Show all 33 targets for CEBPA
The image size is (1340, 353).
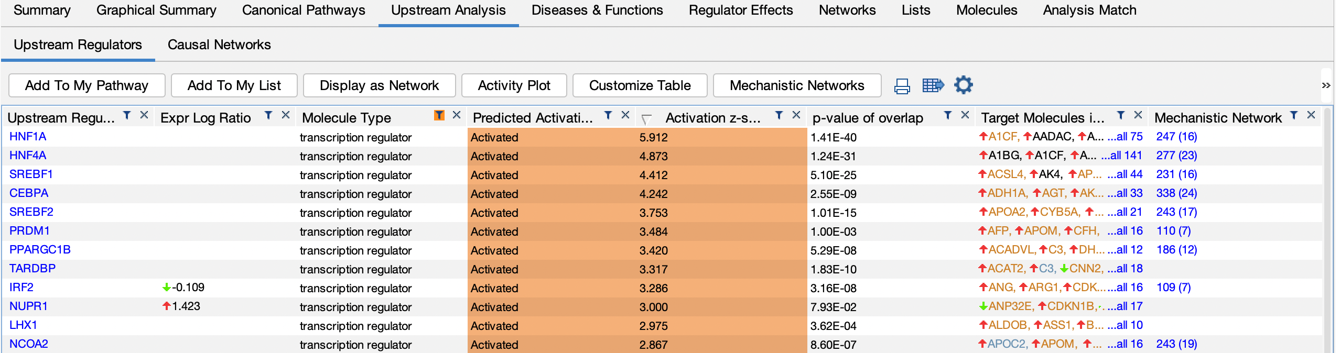(x=1125, y=193)
